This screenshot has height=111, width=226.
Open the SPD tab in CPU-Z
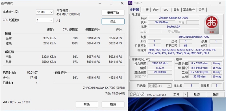tap(166, 10)
